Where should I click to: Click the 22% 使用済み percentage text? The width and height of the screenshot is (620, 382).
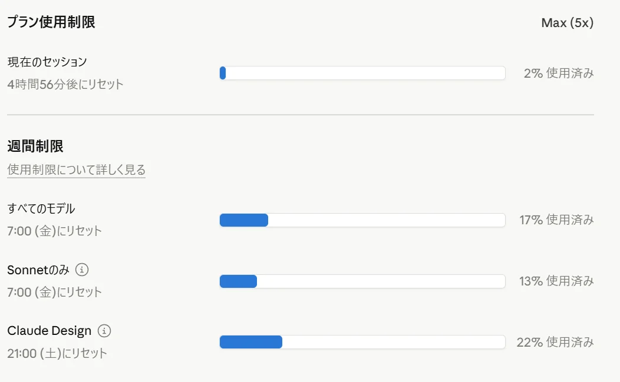tap(555, 342)
